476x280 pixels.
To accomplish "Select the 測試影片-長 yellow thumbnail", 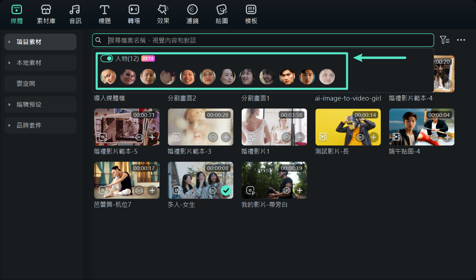I will click(x=348, y=127).
